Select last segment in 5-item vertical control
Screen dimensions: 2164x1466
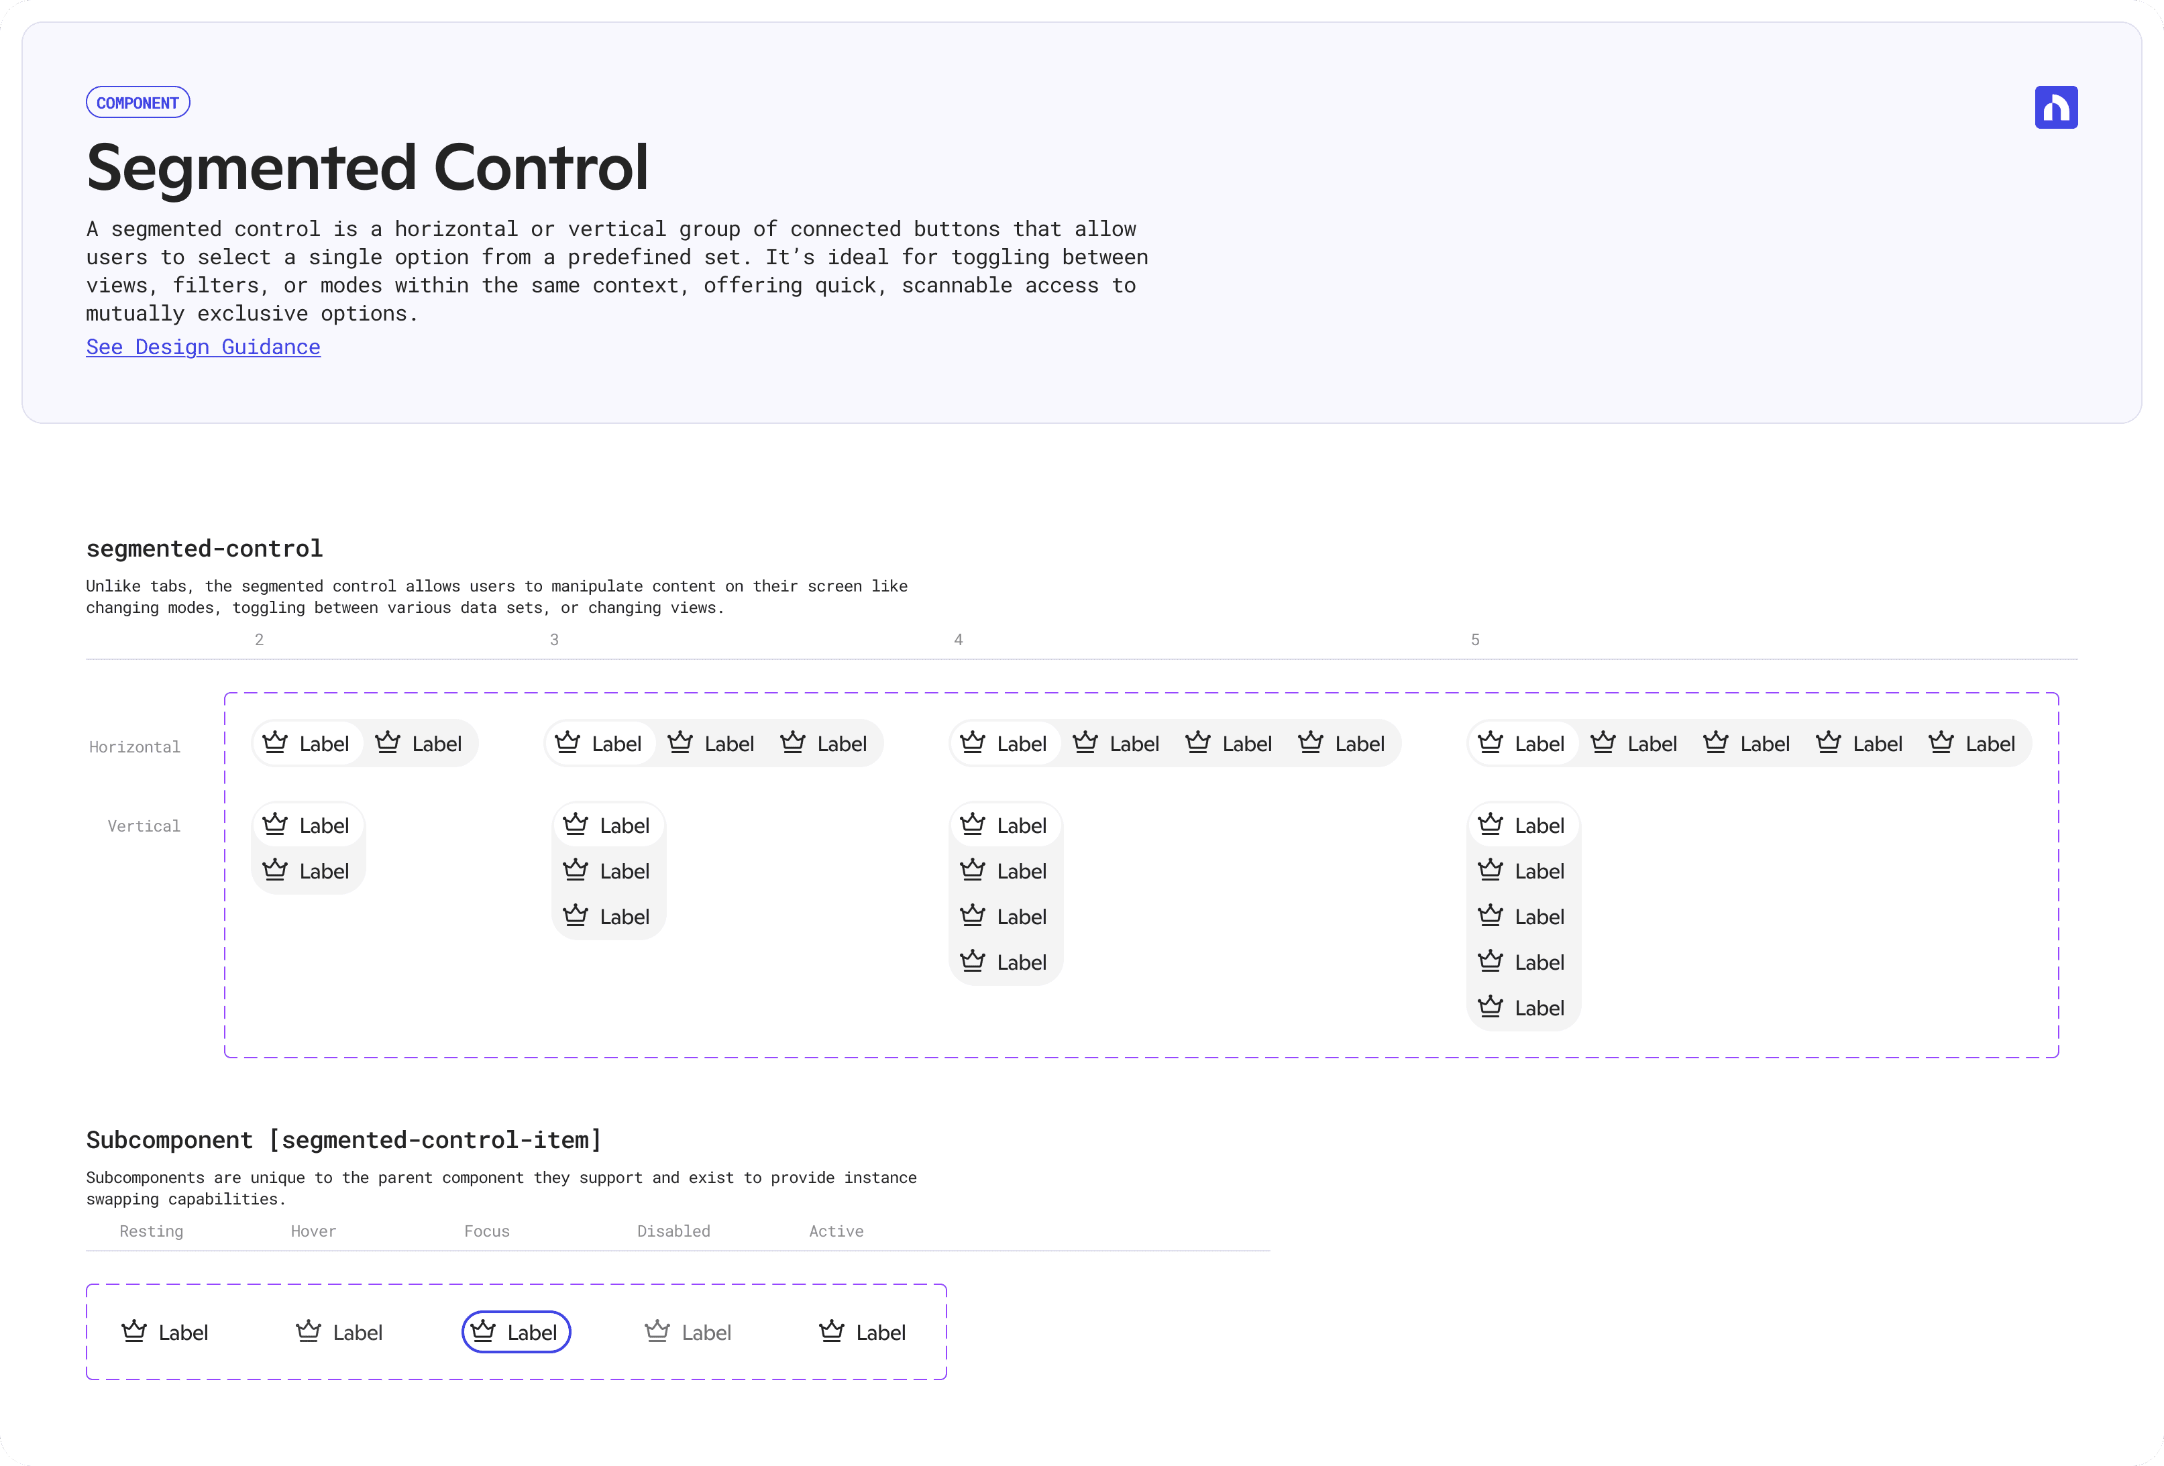(1523, 1008)
